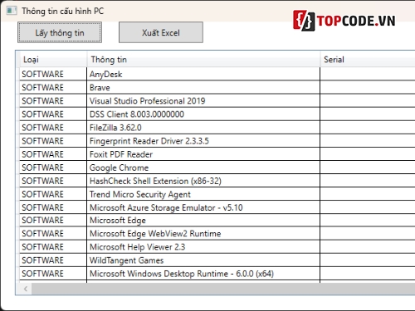
Task: Click Microsoft Azure Storage Emulator - v5.10
Action: coord(203,207)
